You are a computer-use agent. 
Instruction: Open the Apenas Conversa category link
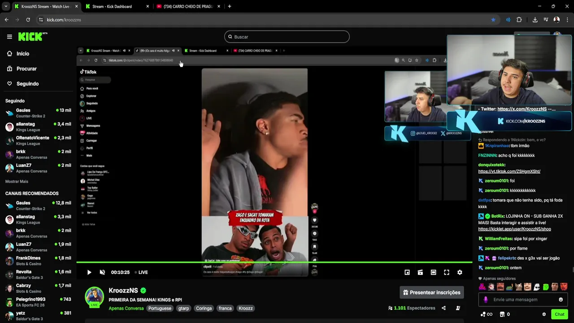click(x=126, y=308)
